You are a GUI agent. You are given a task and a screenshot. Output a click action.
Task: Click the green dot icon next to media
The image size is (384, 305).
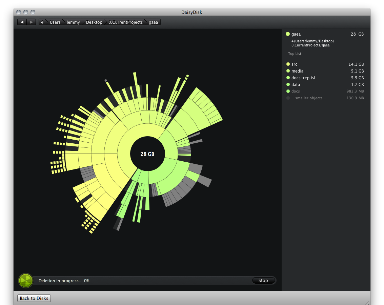pyautogui.click(x=288, y=71)
